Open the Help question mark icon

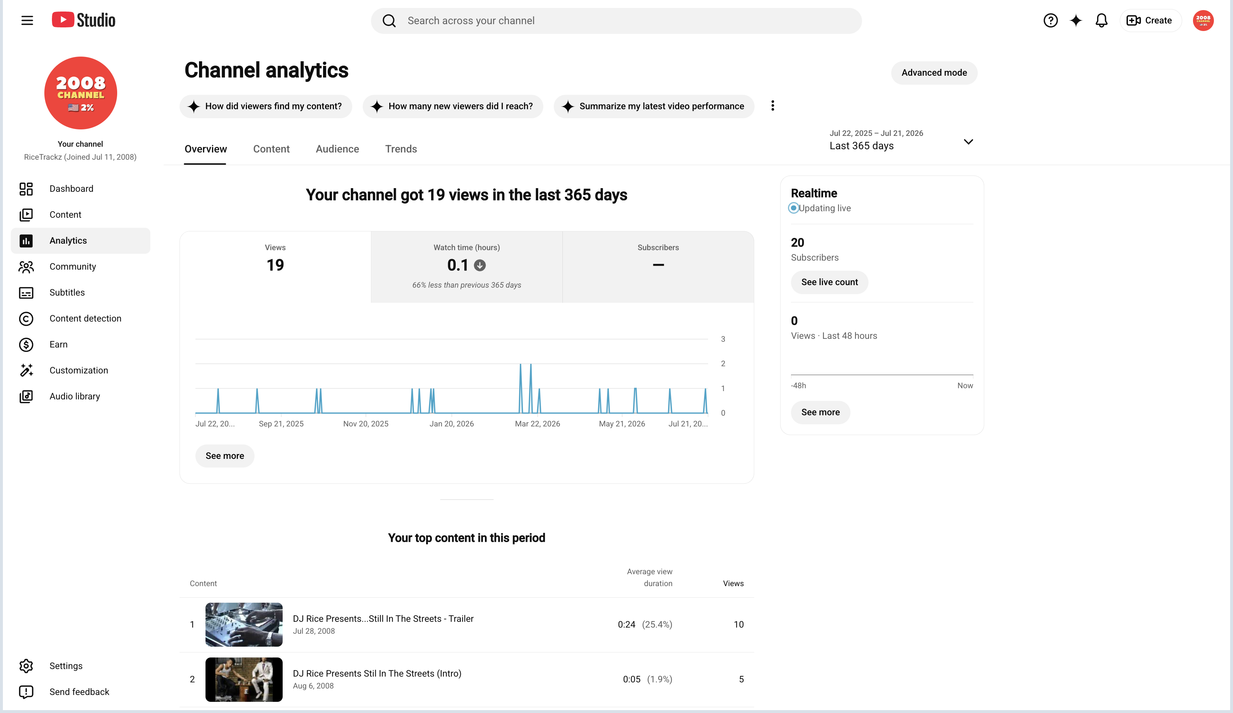1050,21
